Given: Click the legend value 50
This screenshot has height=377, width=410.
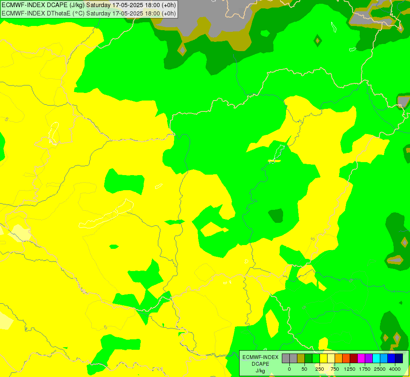Looking at the screenshot, I should 304,369.
